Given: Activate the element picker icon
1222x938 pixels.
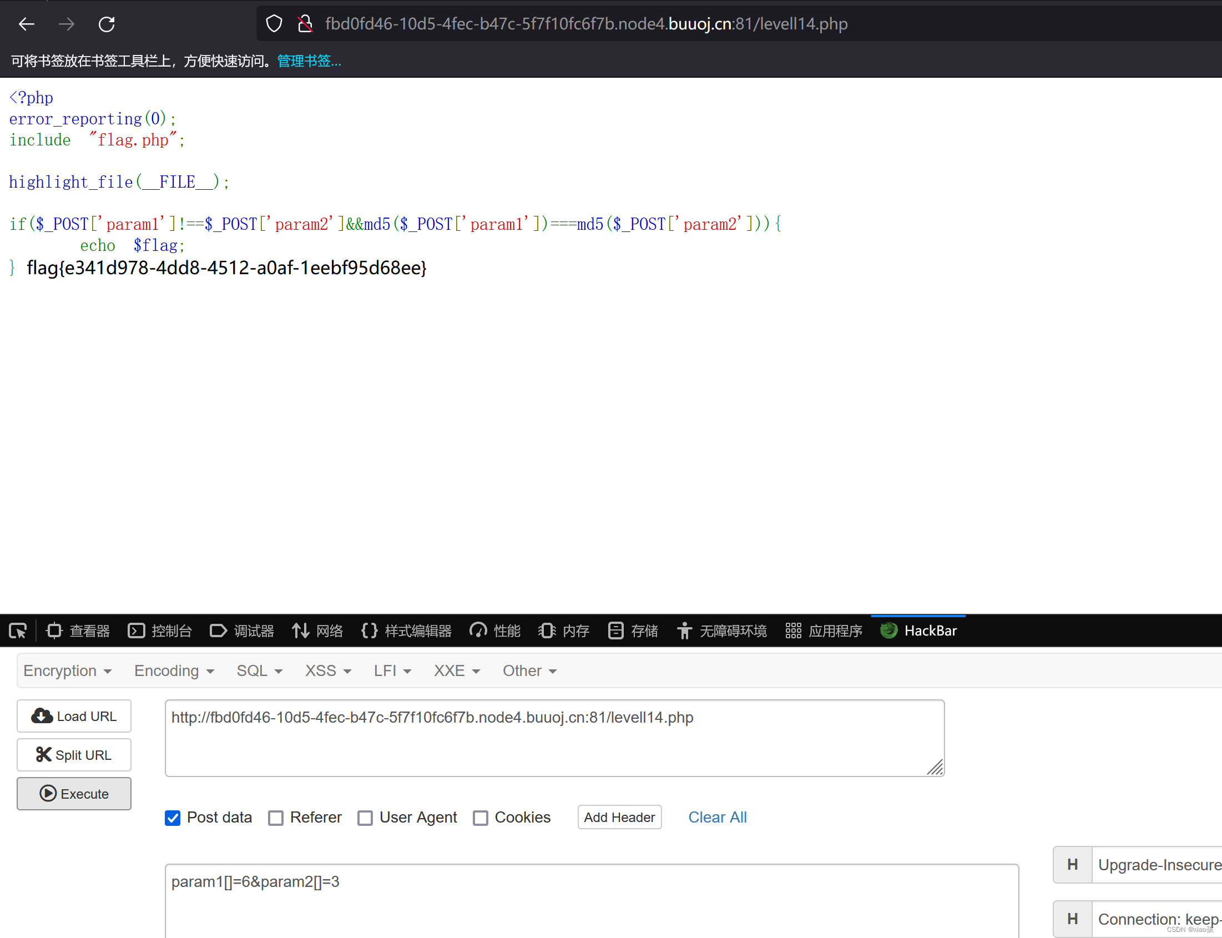Looking at the screenshot, I should pyautogui.click(x=18, y=631).
